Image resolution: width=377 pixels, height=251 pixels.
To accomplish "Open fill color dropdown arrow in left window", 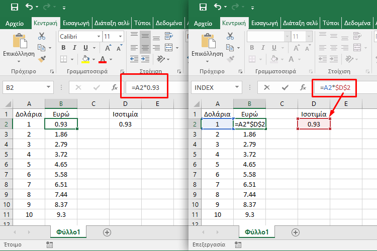I will [x=93, y=59].
